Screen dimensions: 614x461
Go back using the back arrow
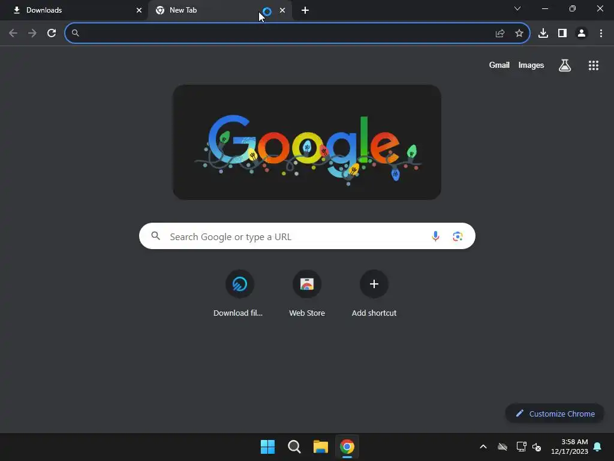click(x=13, y=33)
